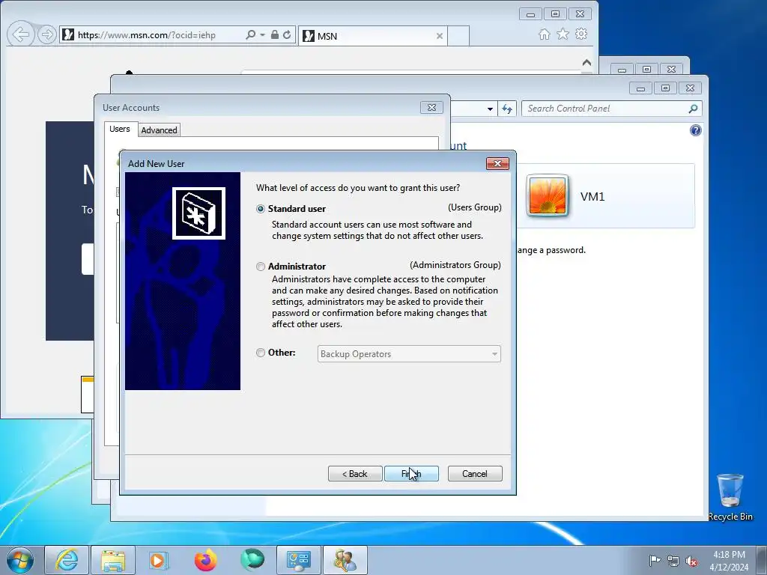This screenshot has width=767, height=575.
Task: Click the green globe taskbar icon
Action: tap(252, 560)
